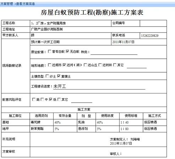Click the title 房屋白蚁预防工程(勘察)施工方案表
The height and width of the screenshot is (159, 175).
click(92, 12)
